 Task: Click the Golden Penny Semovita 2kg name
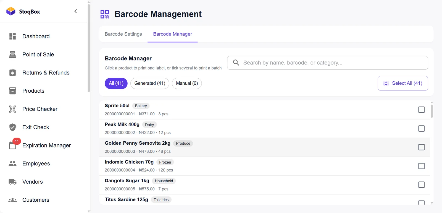[138, 143]
